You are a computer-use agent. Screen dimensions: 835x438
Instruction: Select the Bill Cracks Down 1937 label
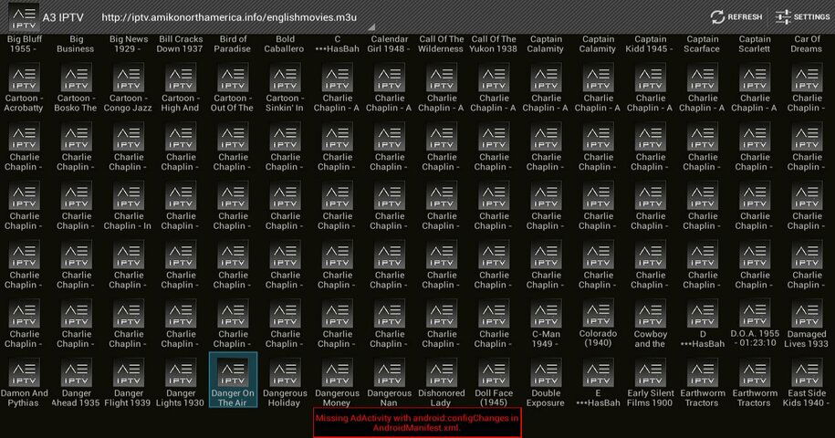coord(181,44)
